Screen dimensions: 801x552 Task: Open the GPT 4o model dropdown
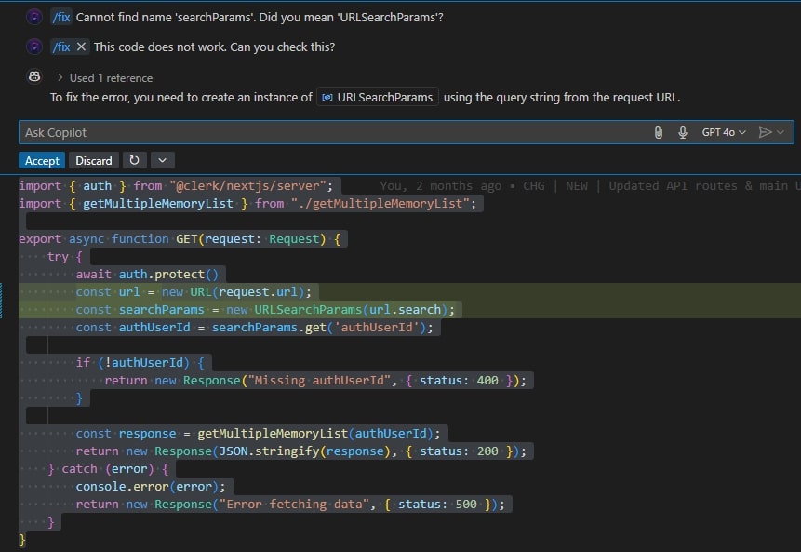[x=724, y=132]
